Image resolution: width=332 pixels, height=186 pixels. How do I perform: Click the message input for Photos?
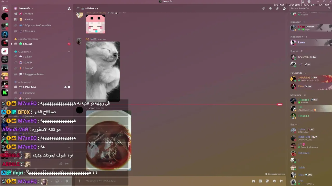coord(166,181)
